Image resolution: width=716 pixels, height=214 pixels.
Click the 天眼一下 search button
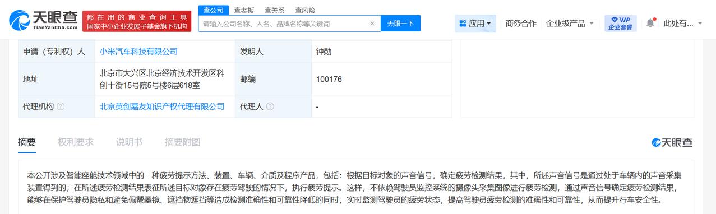coord(400,24)
